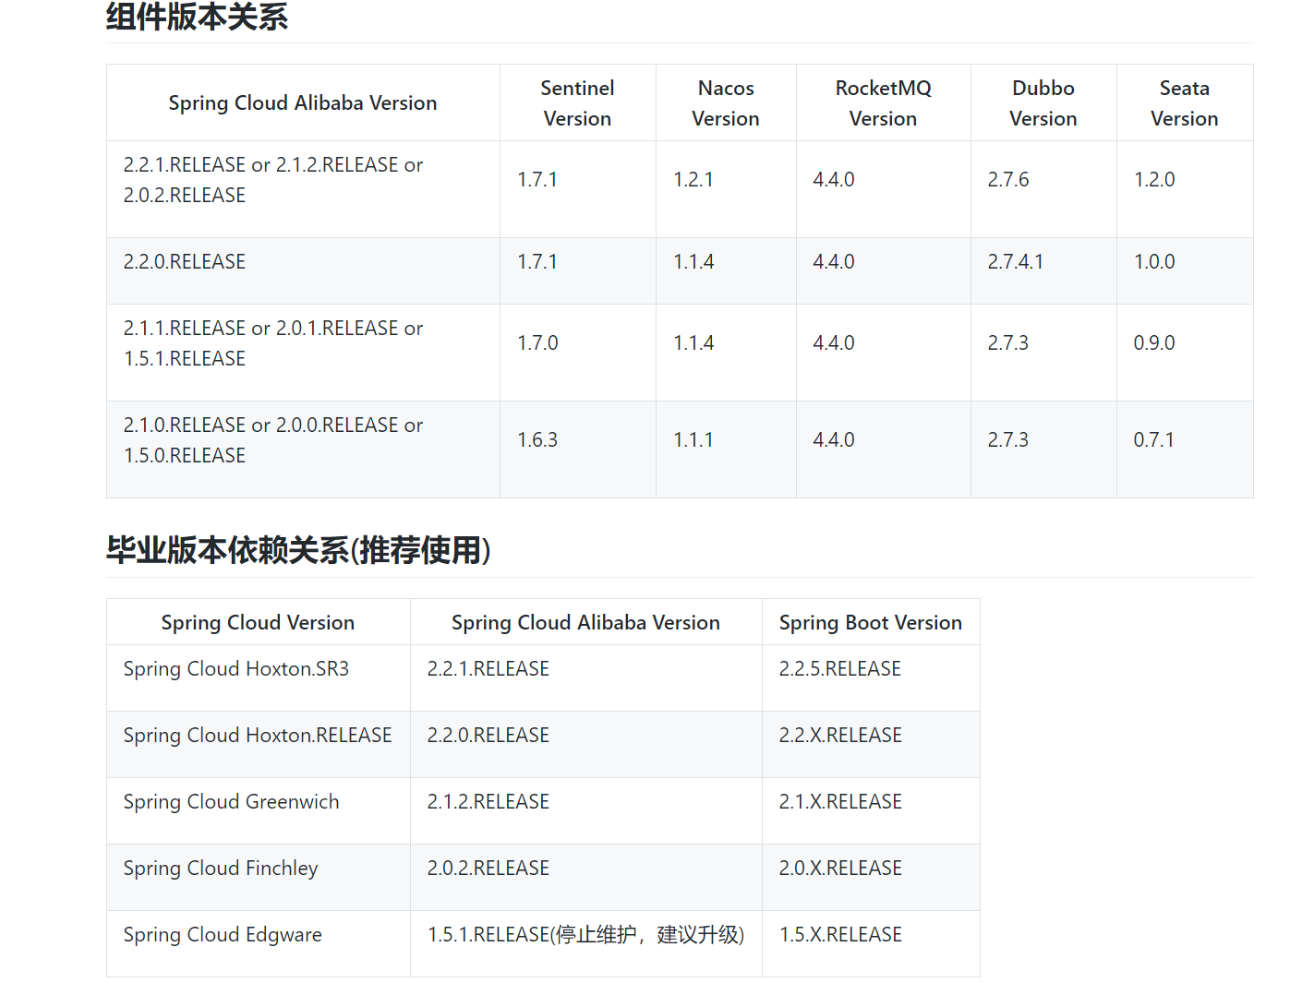Click the RocketMQ Version column header
Image resolution: width=1290 pixels, height=983 pixels.
tap(883, 103)
